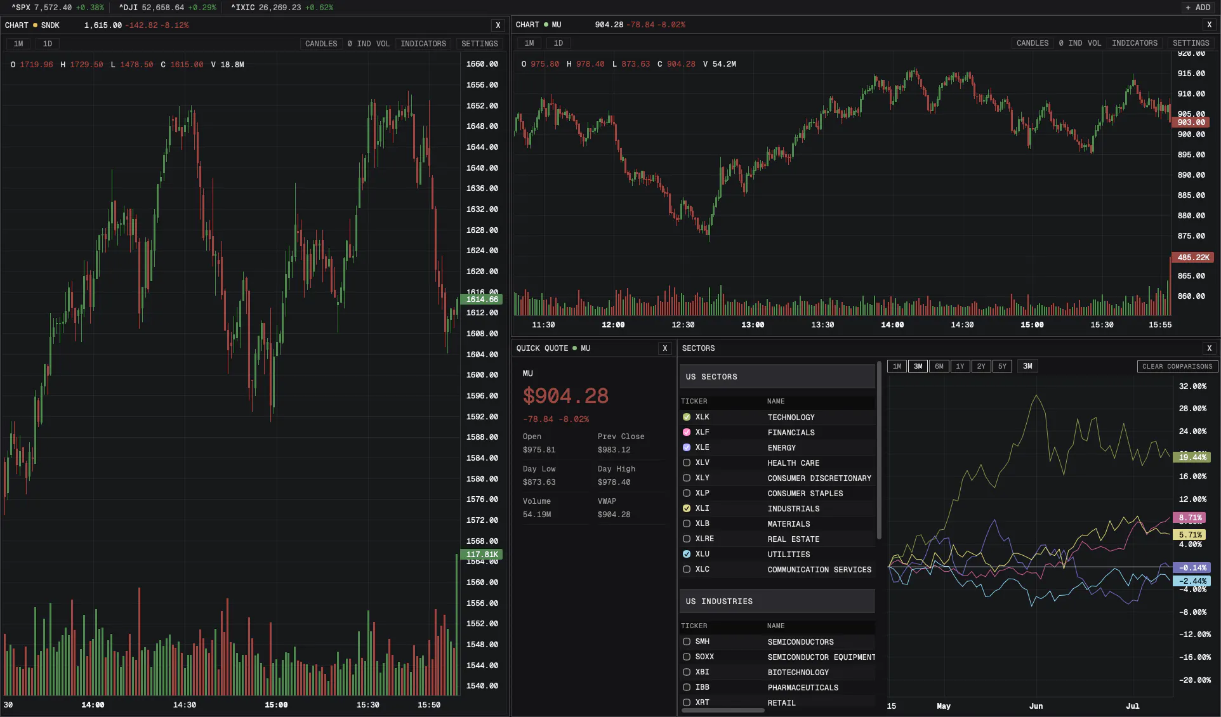Toggle 0 IND indicator count on MU chart
Screen dimensions: 1221x717
(x=1071, y=43)
